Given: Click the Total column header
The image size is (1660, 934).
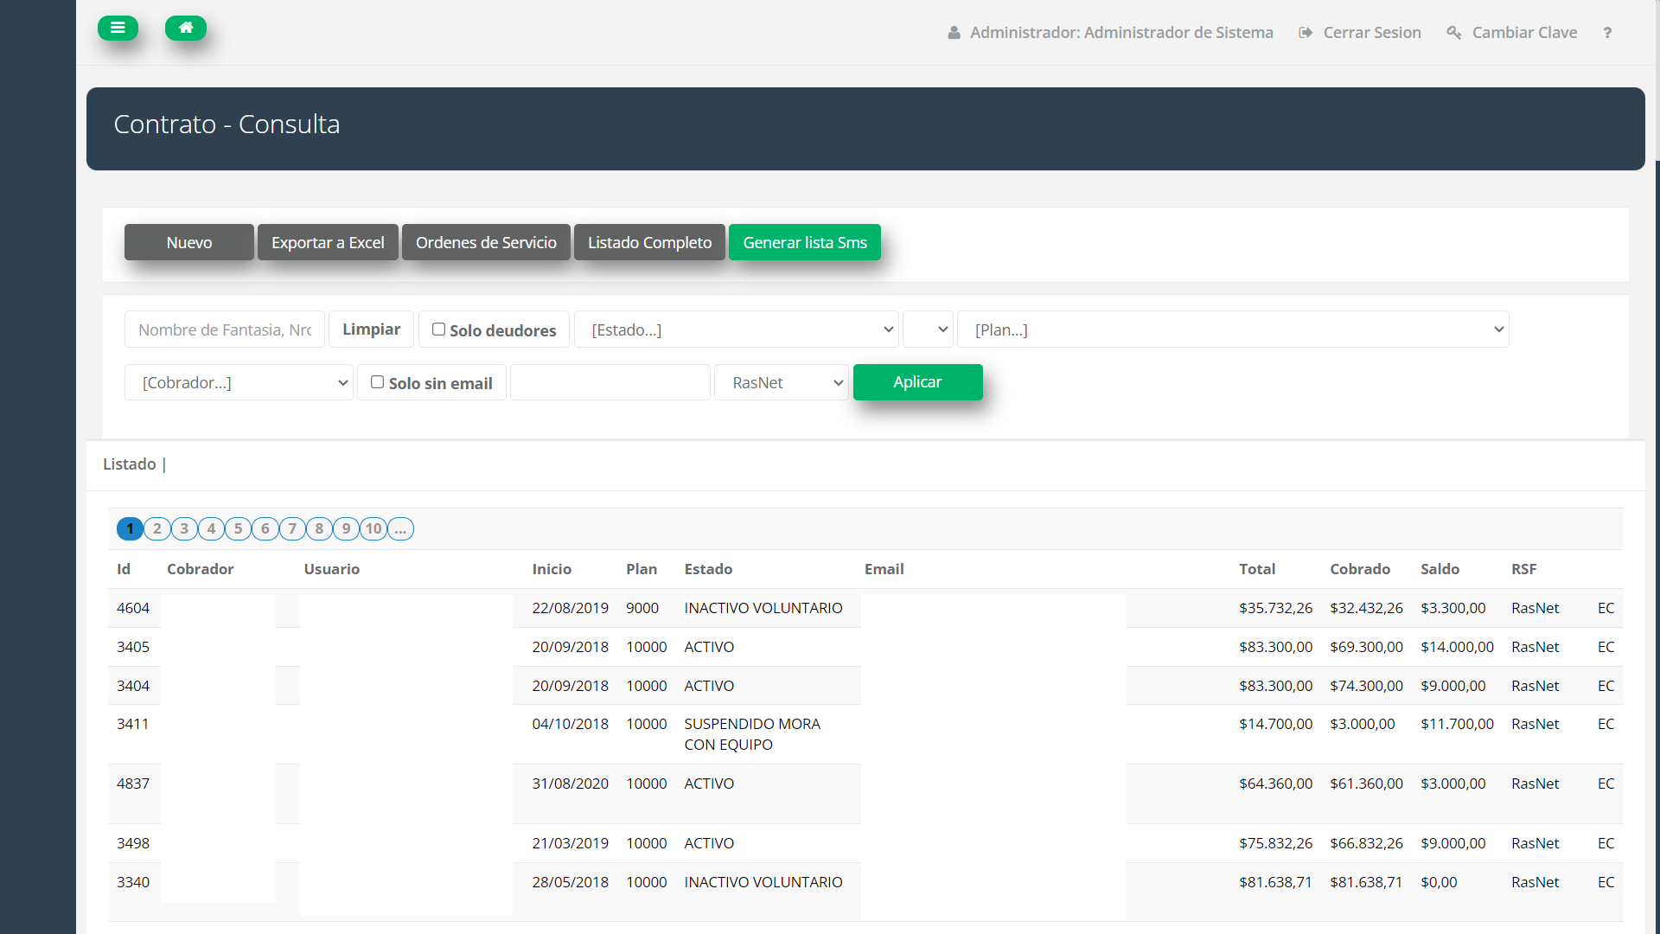Looking at the screenshot, I should click(1257, 569).
